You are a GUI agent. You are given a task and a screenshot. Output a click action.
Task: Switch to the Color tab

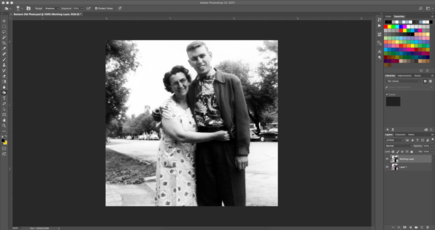point(388,16)
